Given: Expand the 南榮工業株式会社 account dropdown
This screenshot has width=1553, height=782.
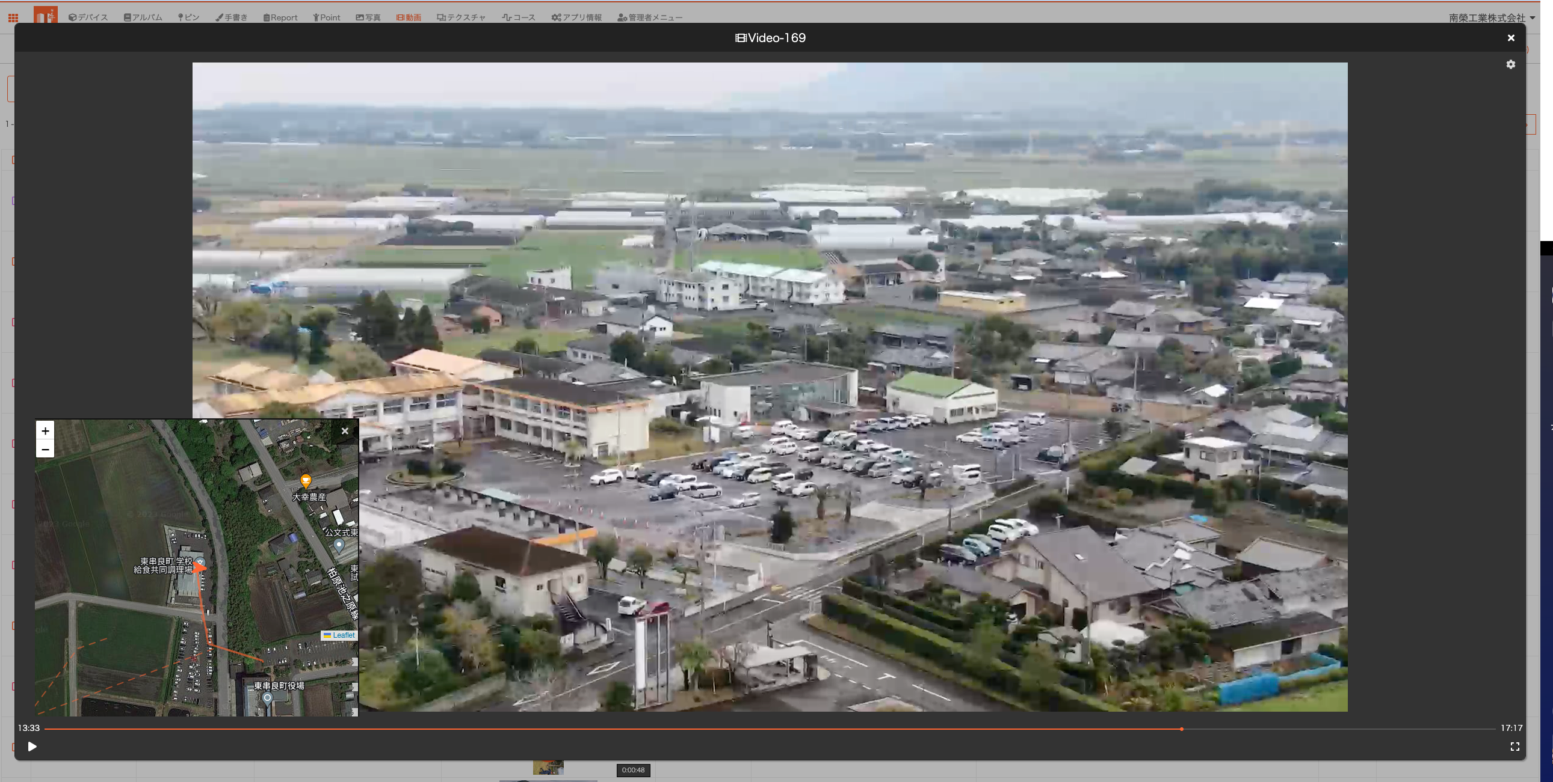Looking at the screenshot, I should 1492,18.
